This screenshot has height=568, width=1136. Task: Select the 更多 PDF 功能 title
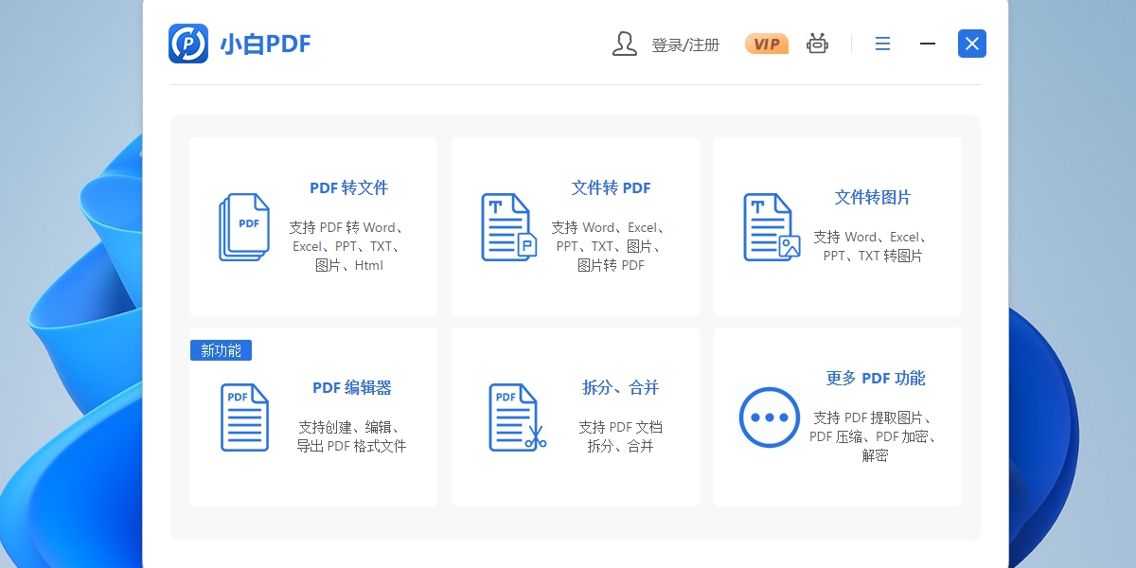point(876,378)
